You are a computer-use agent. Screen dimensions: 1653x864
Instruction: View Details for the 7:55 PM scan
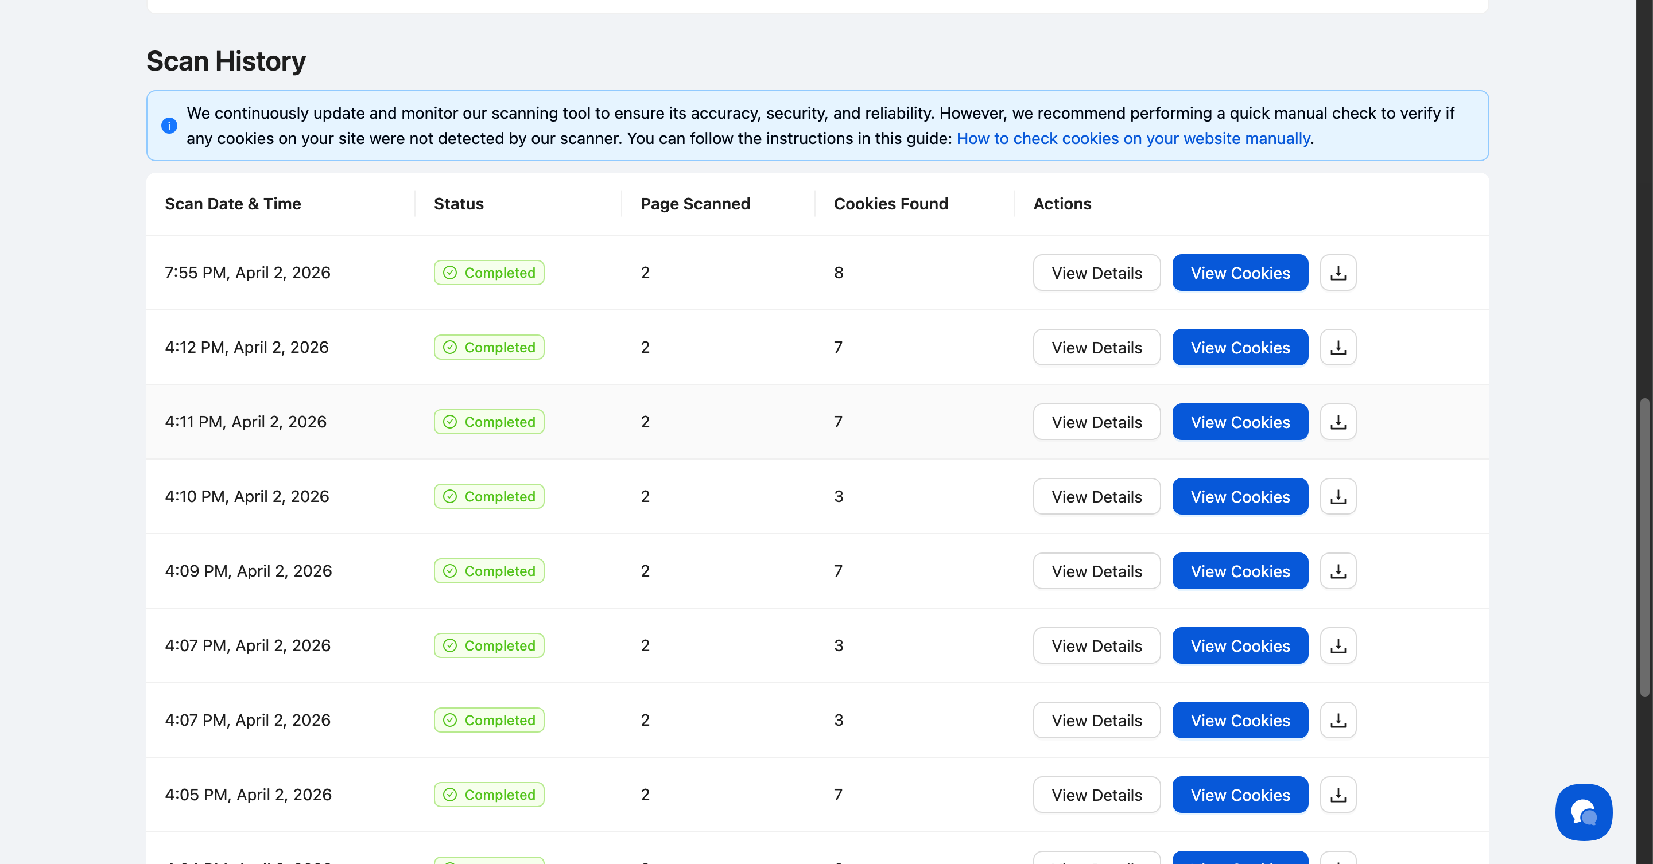pyautogui.click(x=1096, y=273)
